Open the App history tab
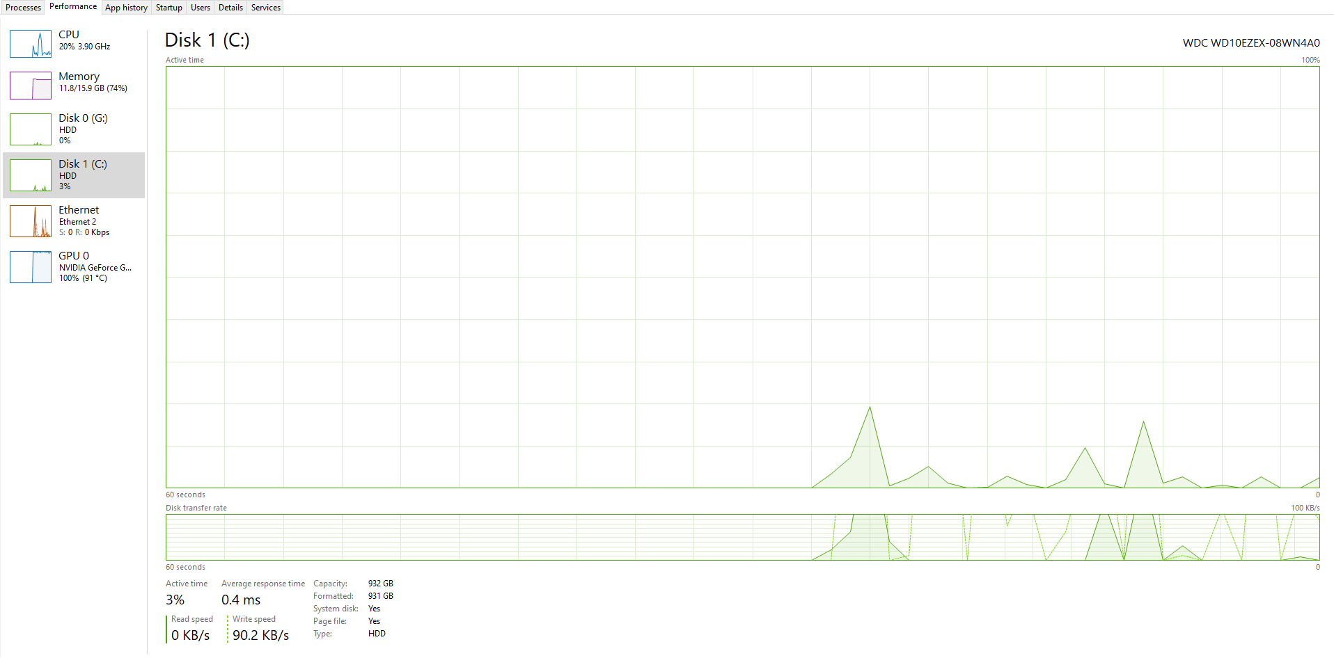This screenshot has width=1334, height=658. click(126, 8)
